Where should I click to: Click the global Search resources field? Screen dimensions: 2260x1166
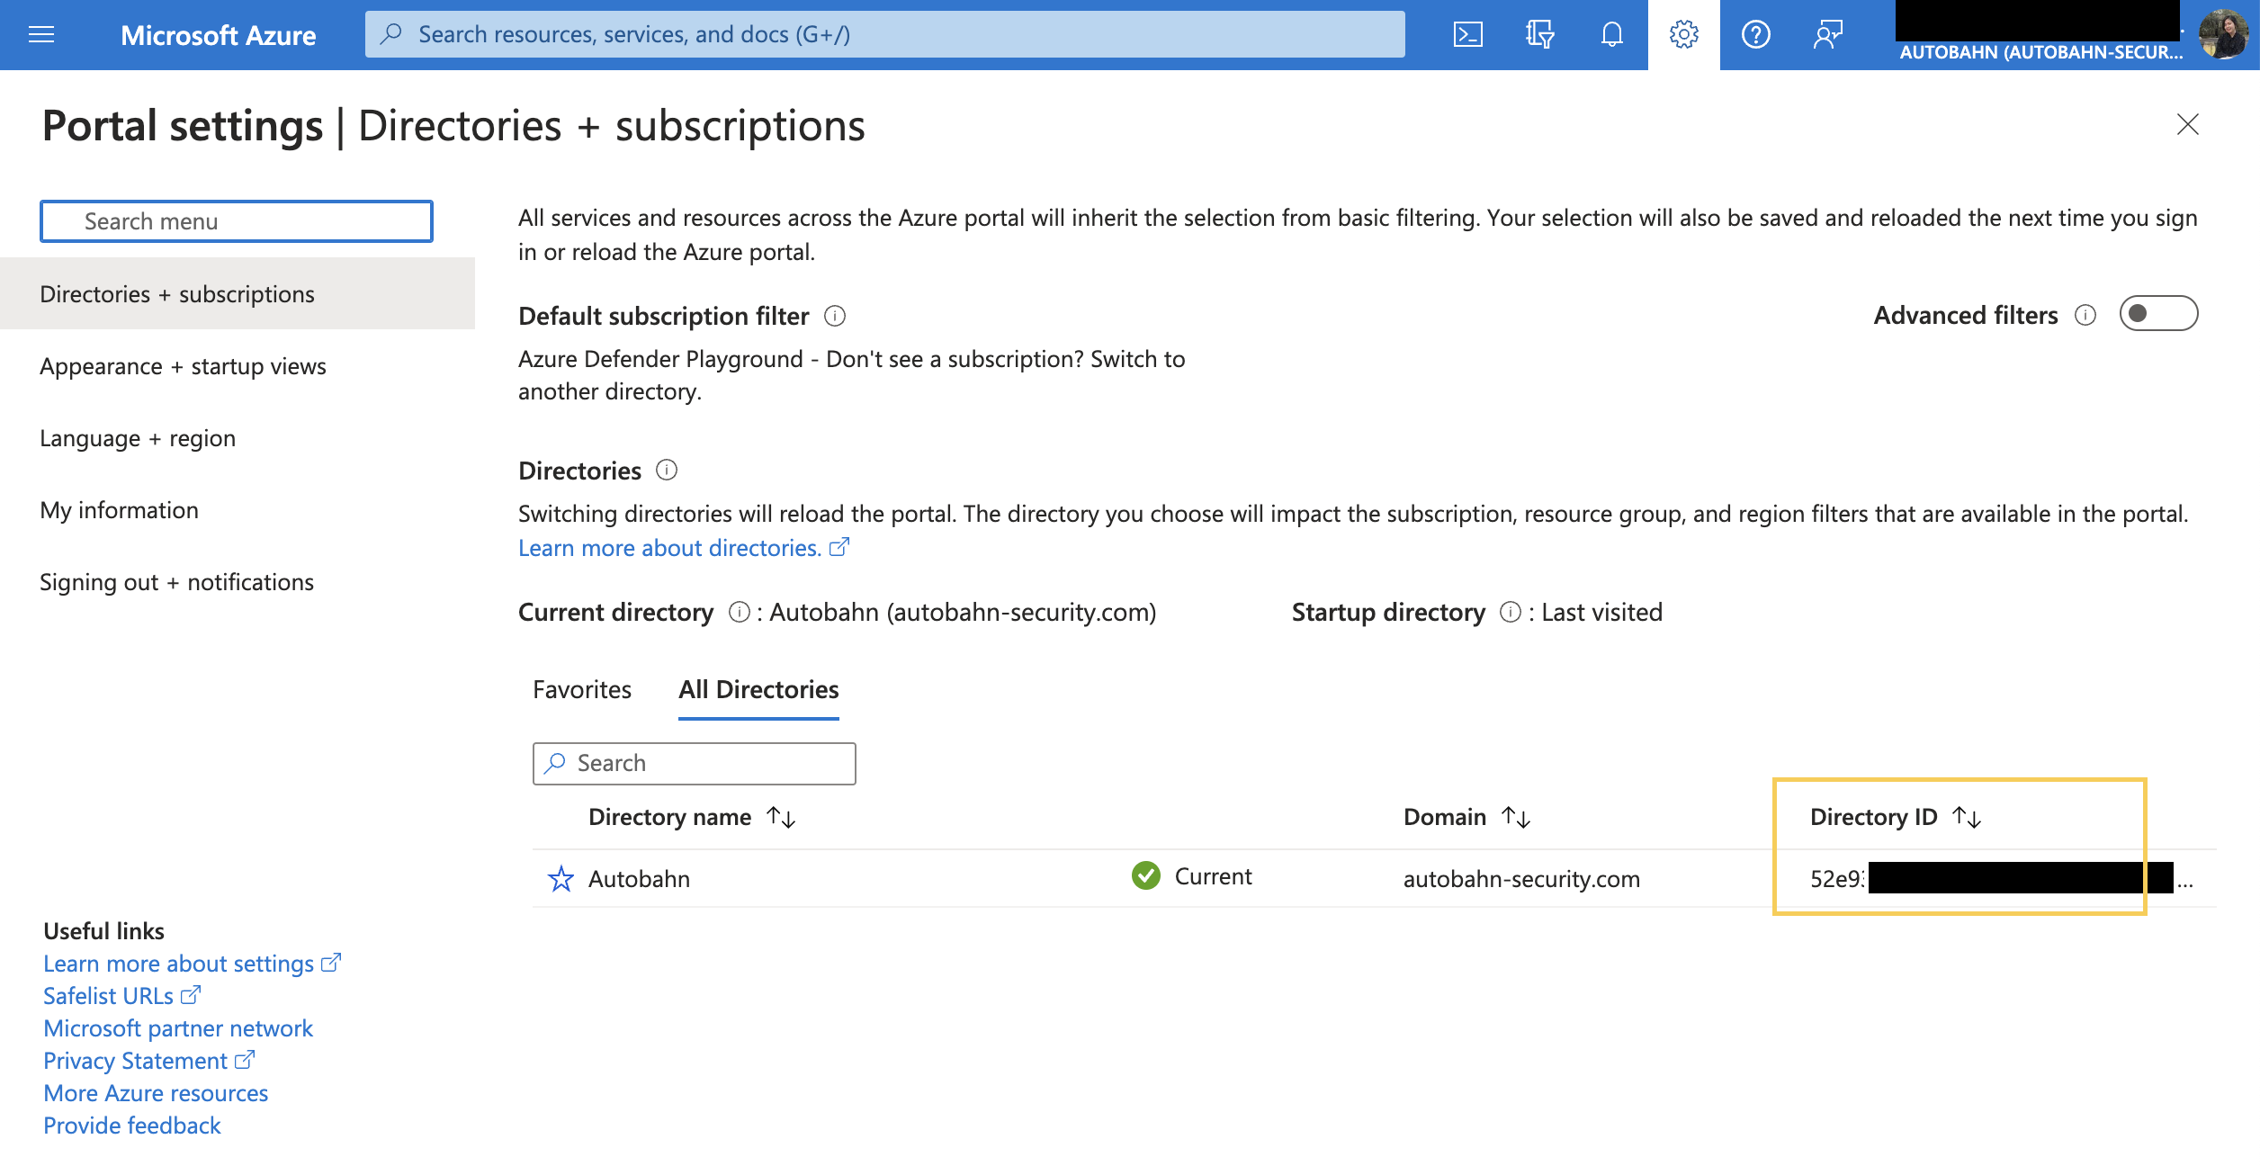click(885, 34)
